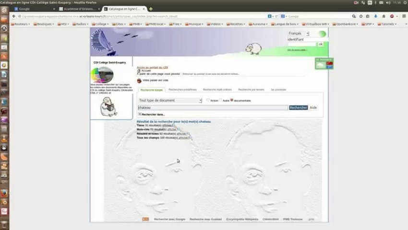Expand the 'Rechercher dans...' section

coord(140,114)
